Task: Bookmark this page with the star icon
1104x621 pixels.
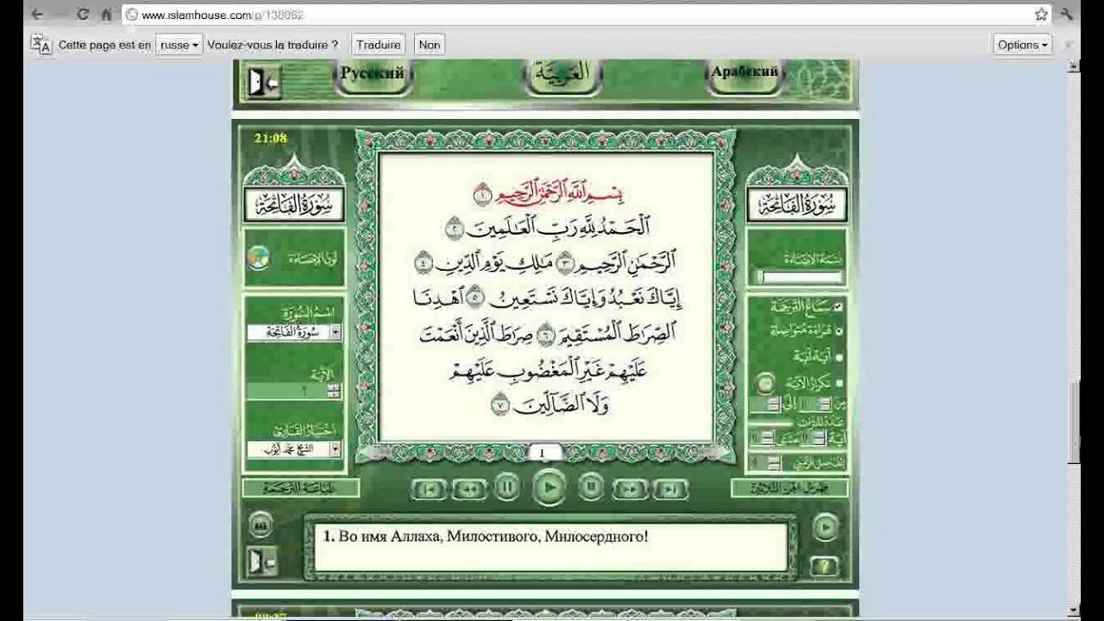Action: (x=1041, y=15)
